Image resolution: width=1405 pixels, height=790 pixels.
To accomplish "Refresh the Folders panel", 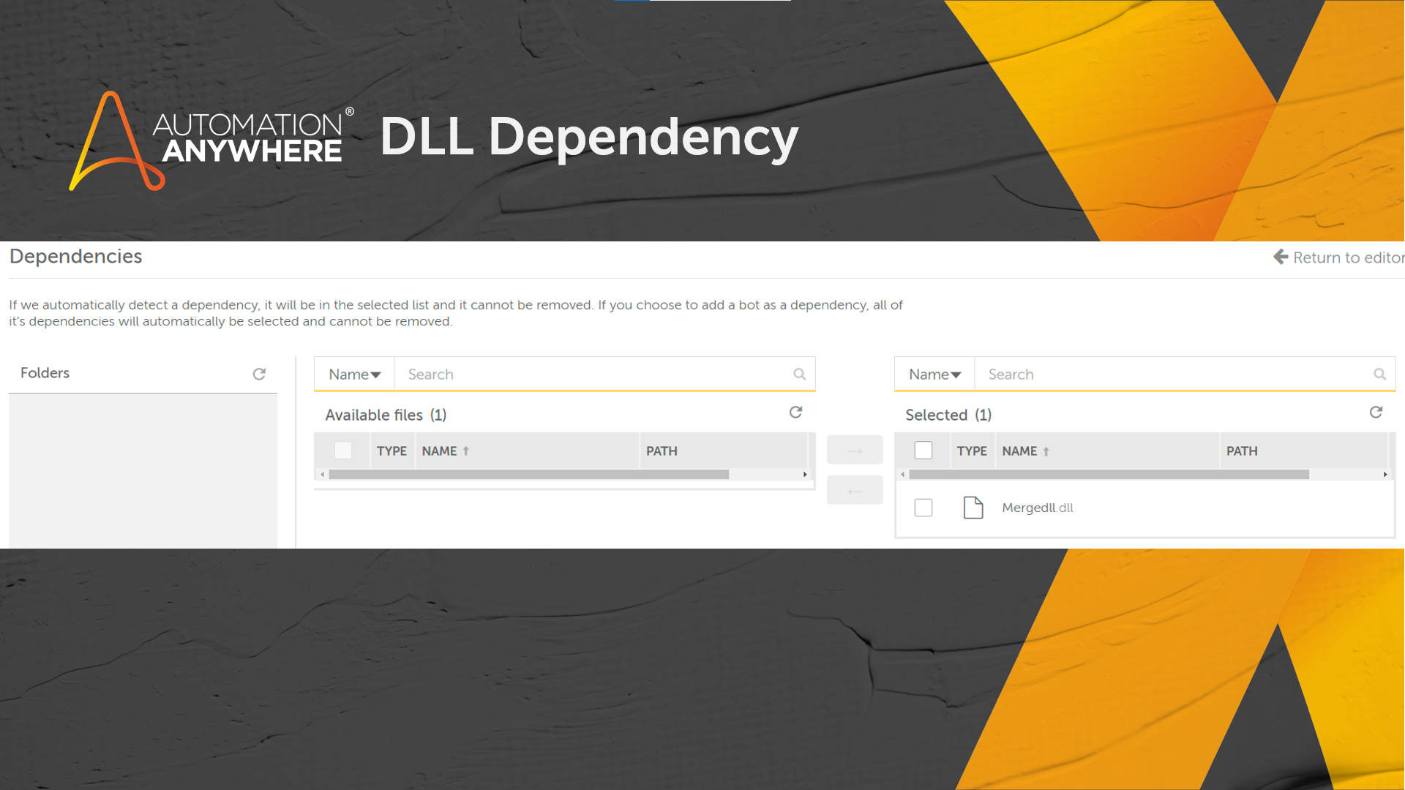I will (259, 374).
